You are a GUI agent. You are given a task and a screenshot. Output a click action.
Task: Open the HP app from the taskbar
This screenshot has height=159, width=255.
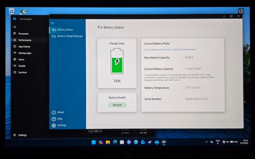tap(129, 142)
